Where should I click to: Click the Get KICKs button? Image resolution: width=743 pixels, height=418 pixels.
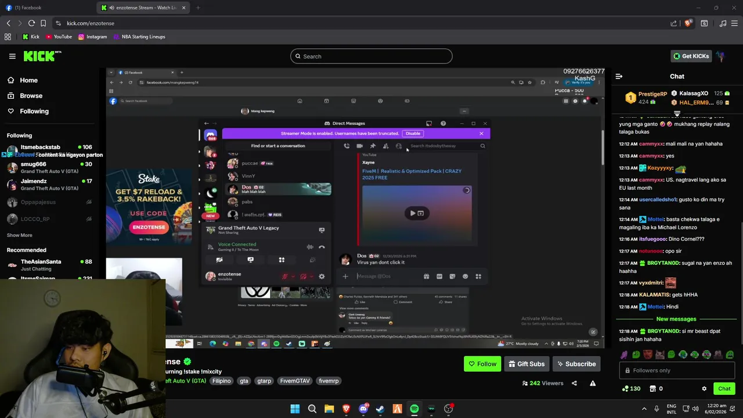(691, 56)
